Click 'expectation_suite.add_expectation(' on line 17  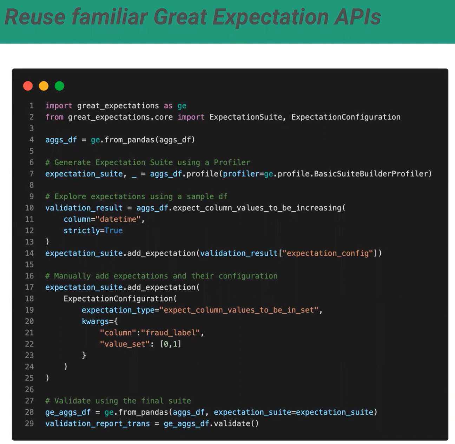123,287
